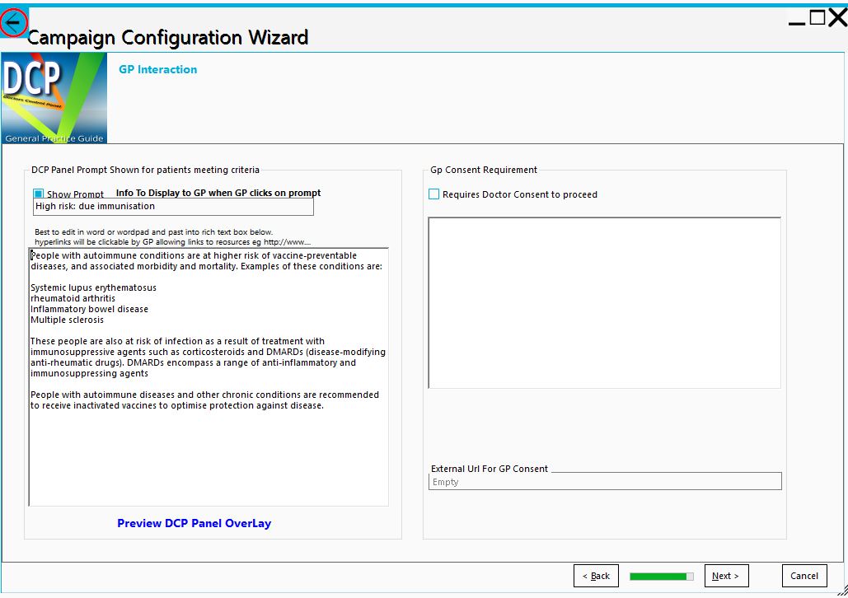Click the green wizard progress bar
The height and width of the screenshot is (598, 848).
(x=661, y=576)
